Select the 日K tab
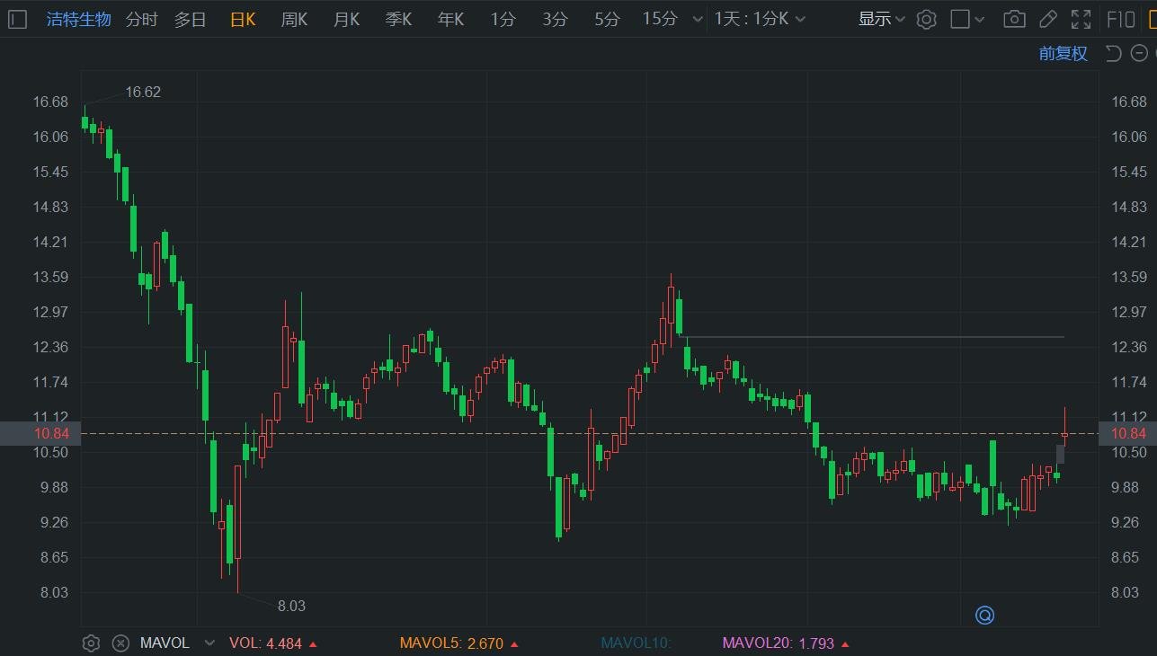 click(243, 19)
